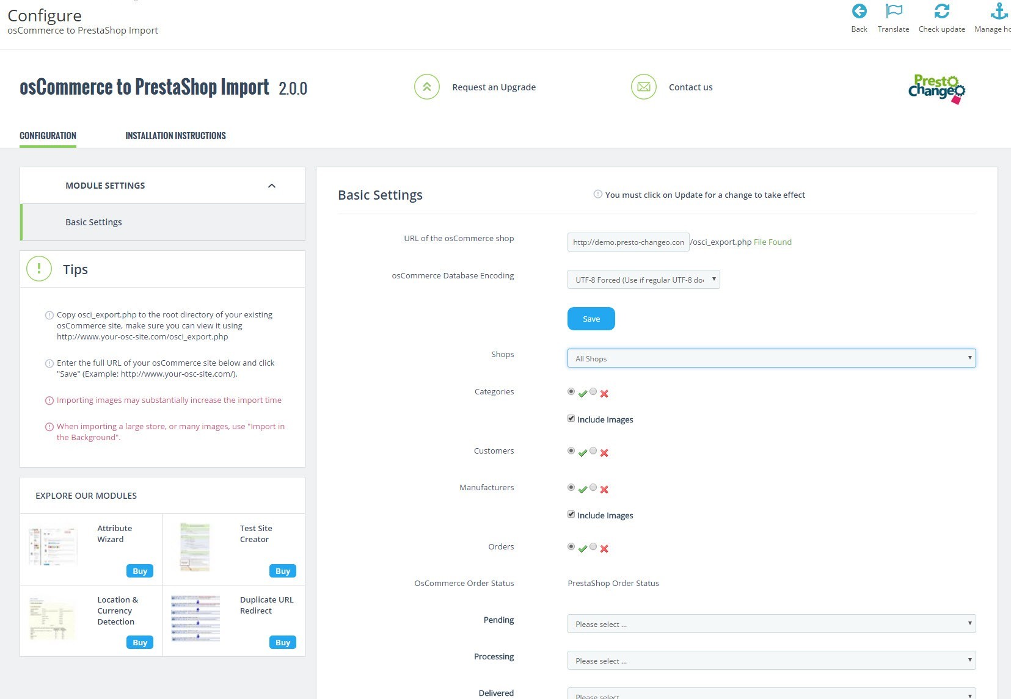1011x699 pixels.
Task: Click the Check update refresh icon
Action: [x=941, y=11]
